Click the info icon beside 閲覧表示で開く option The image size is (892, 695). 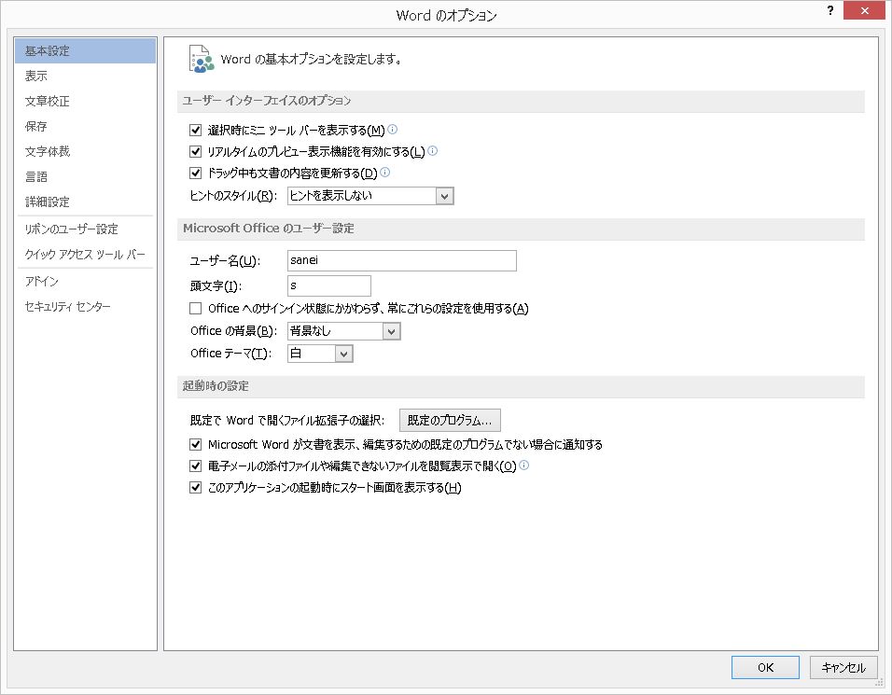point(524,466)
